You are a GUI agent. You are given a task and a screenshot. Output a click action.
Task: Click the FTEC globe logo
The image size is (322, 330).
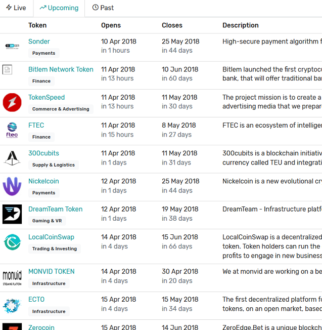coord(12,130)
